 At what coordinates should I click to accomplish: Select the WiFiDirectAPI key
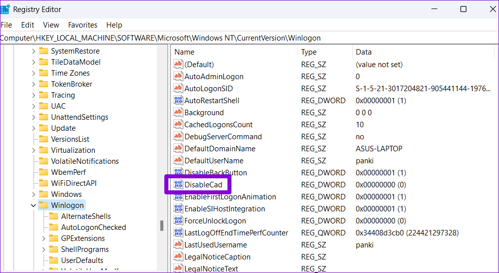point(74,183)
